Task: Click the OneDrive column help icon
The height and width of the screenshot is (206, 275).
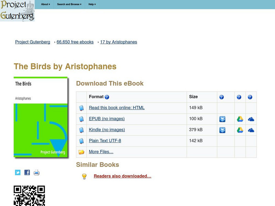Action: point(250,97)
